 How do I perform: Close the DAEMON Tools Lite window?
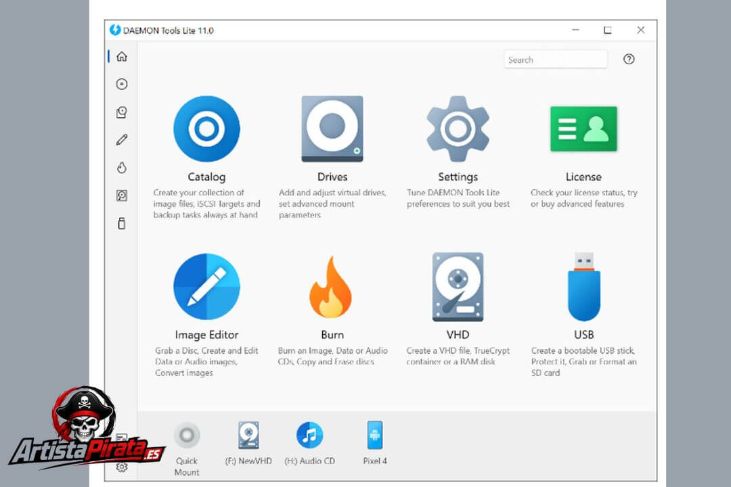[640, 30]
